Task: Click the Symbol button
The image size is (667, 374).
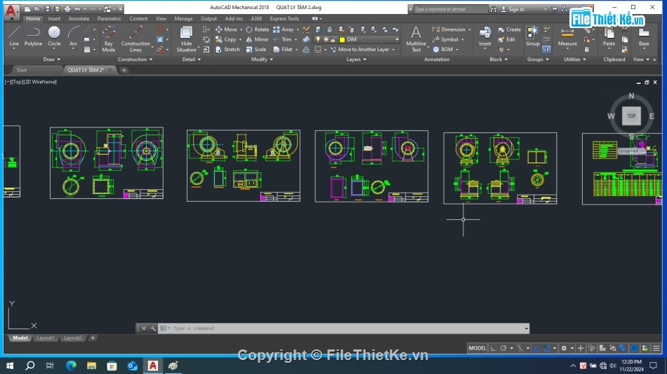Action: click(x=445, y=39)
